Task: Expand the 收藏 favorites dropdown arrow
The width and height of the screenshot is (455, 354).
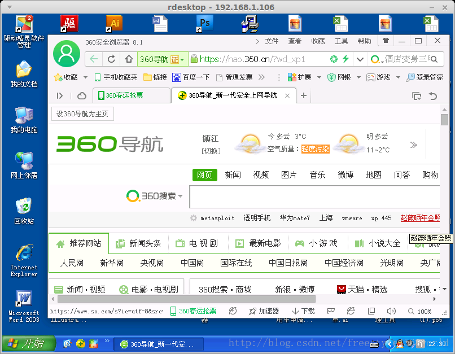Action: pos(85,77)
